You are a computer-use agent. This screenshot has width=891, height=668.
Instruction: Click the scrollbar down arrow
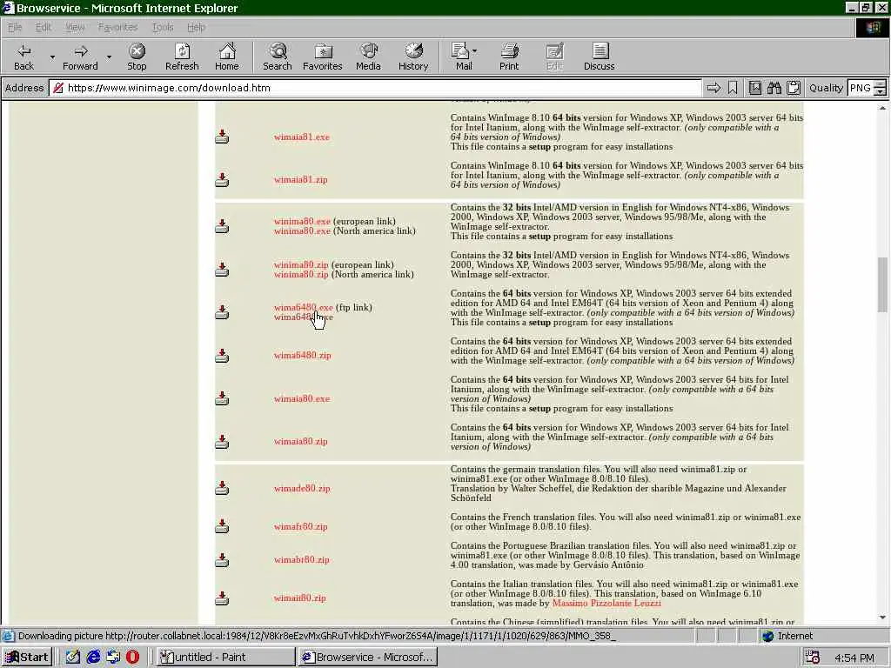click(x=882, y=618)
